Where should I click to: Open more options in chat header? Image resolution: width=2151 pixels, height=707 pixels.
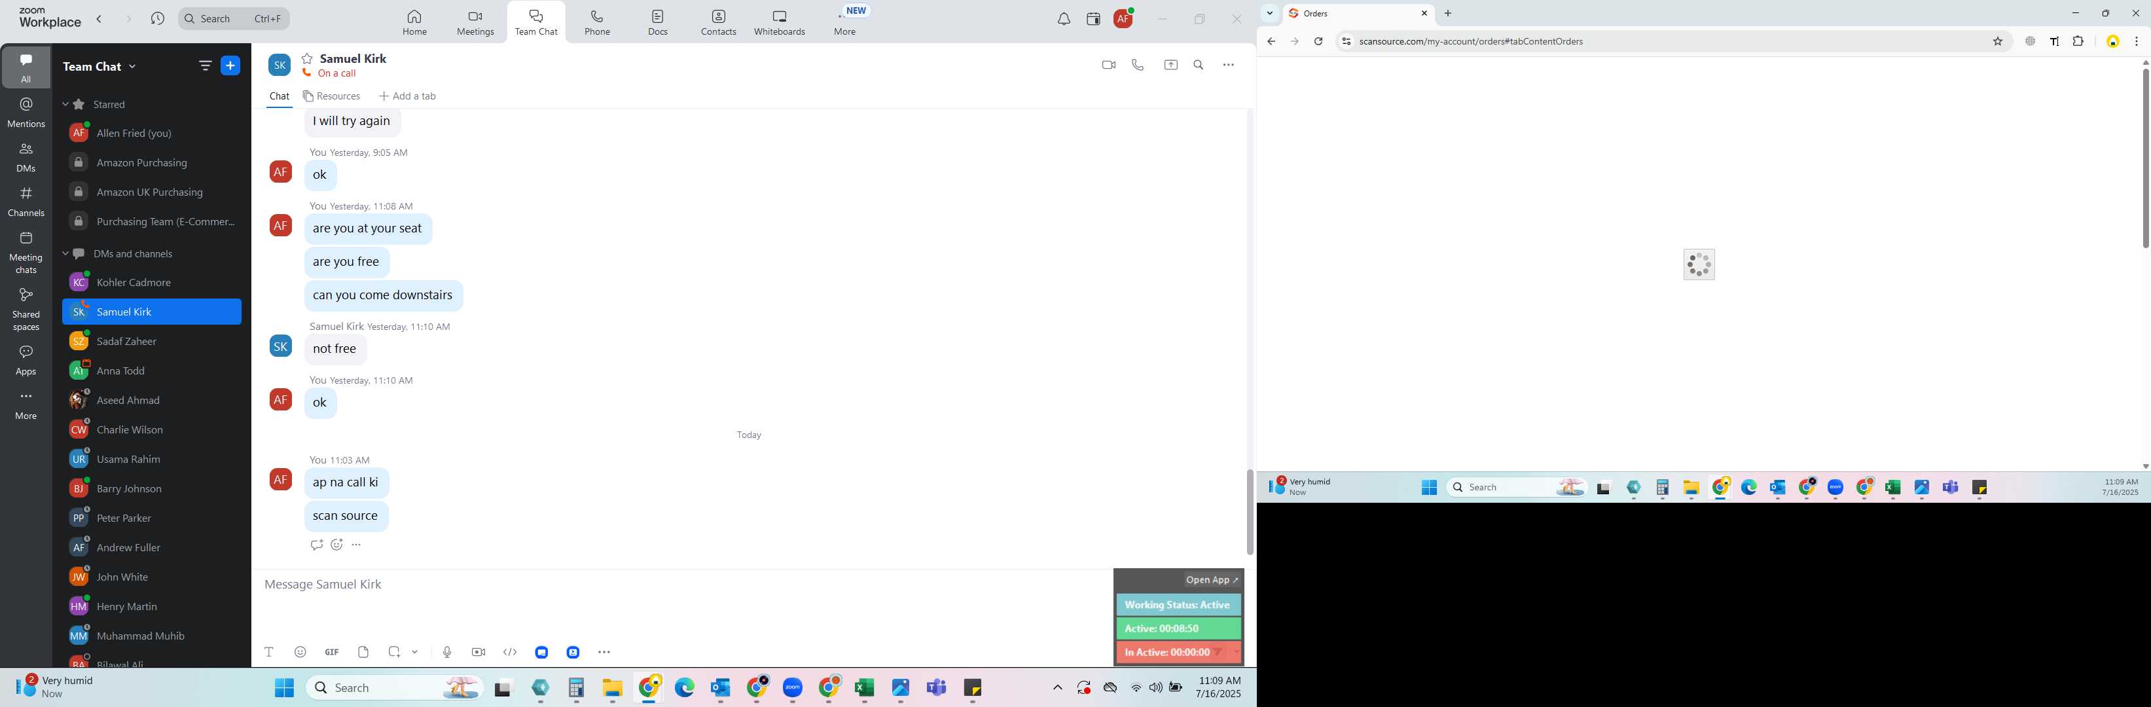1228,65
